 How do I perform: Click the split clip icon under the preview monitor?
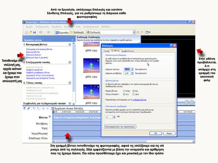pyautogui.click(x=186, y=102)
